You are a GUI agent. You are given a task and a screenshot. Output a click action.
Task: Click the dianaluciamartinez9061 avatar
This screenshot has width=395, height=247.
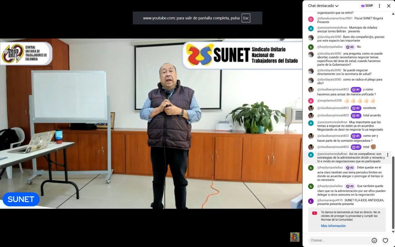(311, 19)
